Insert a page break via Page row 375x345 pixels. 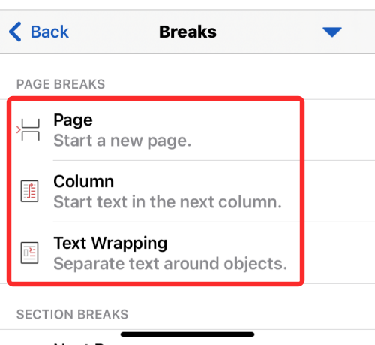(x=187, y=130)
